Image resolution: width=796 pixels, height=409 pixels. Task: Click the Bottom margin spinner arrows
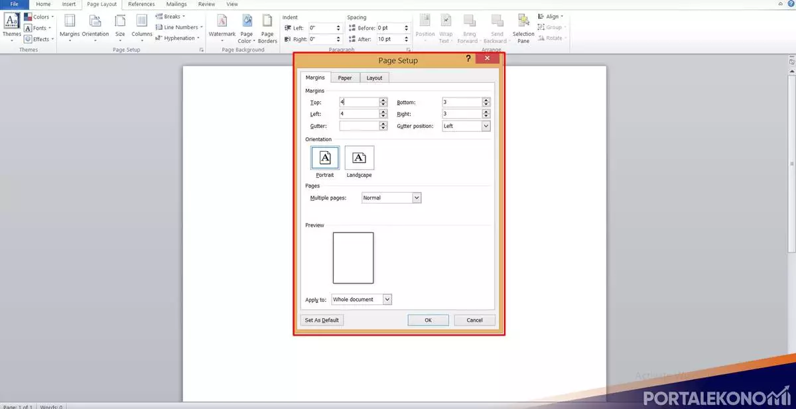coord(486,102)
